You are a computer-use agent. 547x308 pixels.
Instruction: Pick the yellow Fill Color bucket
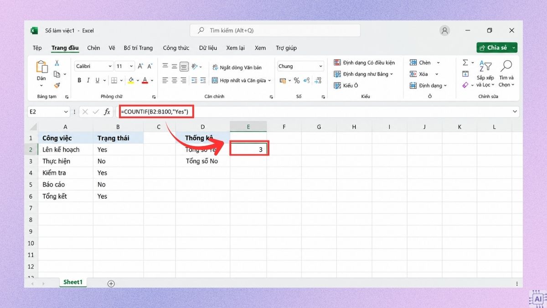131,80
